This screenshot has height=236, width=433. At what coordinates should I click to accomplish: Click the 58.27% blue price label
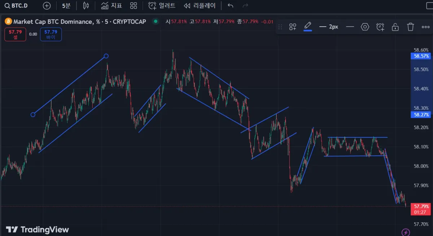point(421,115)
